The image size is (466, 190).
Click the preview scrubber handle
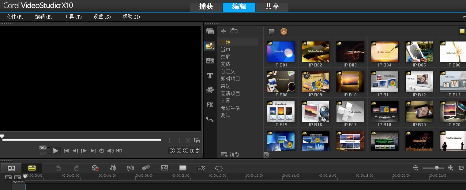pos(2,137)
